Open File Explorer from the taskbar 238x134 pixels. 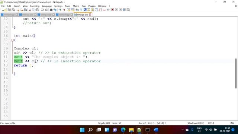click(x=131, y=130)
